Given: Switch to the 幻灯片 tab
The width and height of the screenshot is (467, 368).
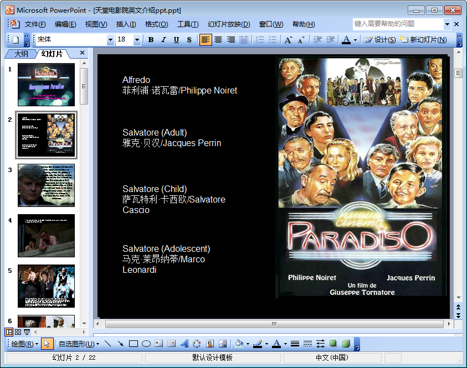Looking at the screenshot, I should 52,54.
